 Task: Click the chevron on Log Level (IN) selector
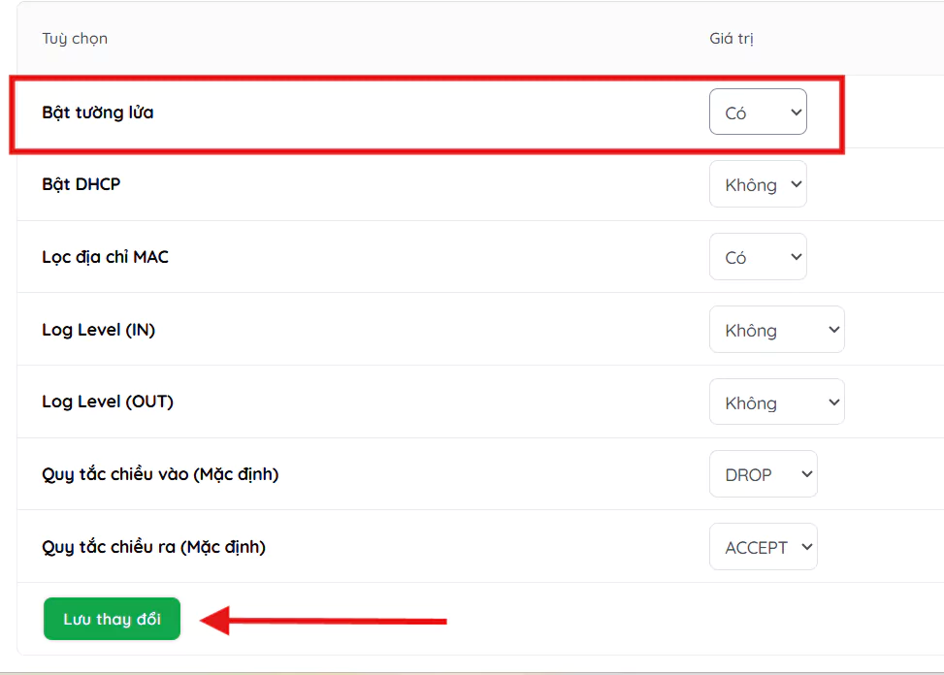tap(833, 330)
